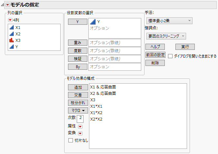This screenshot has height=154, width=218.
Task: Click the By role button
Action: click(78, 67)
